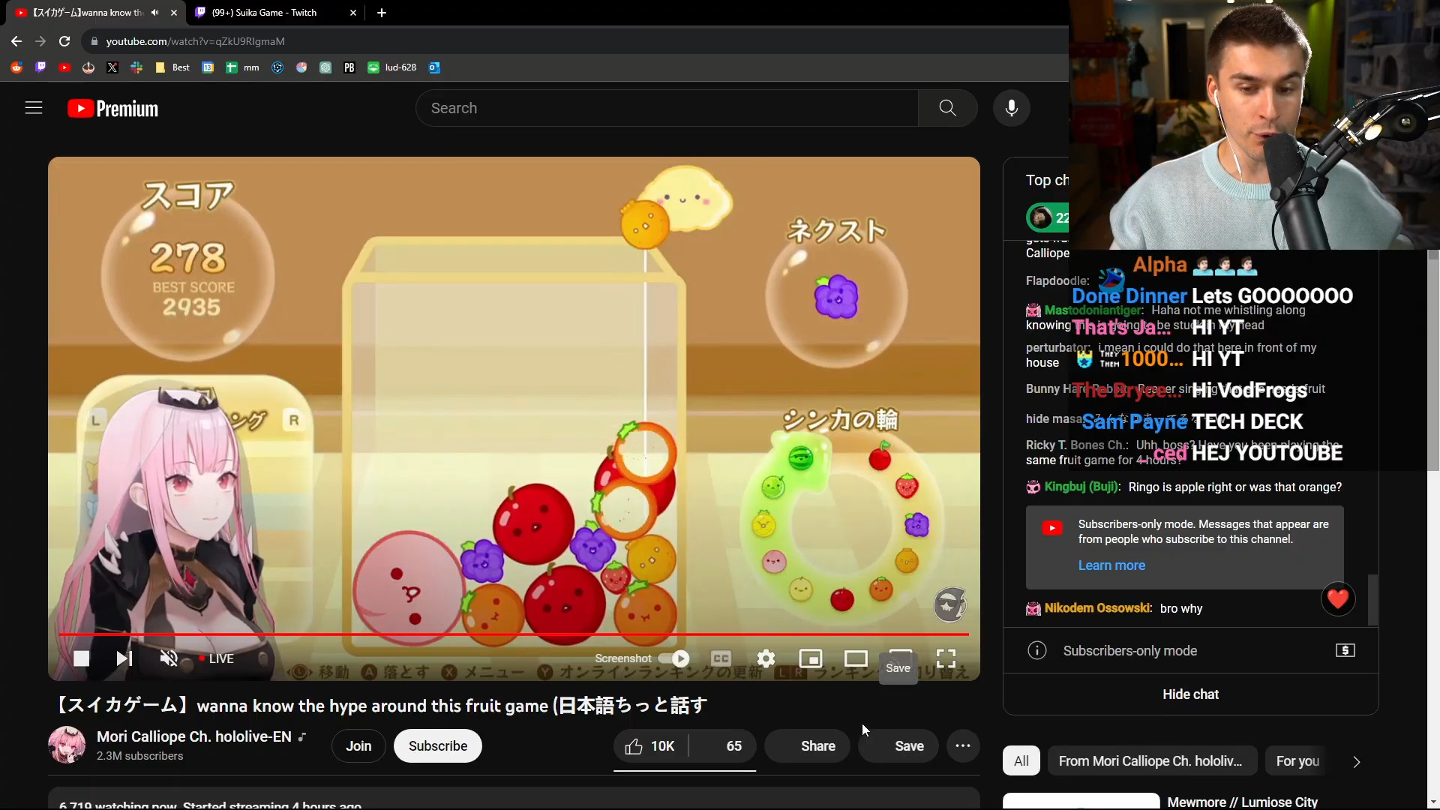Image resolution: width=1440 pixels, height=810 pixels.
Task: Open the ChatGPT bookmark icon
Action: coord(325,67)
